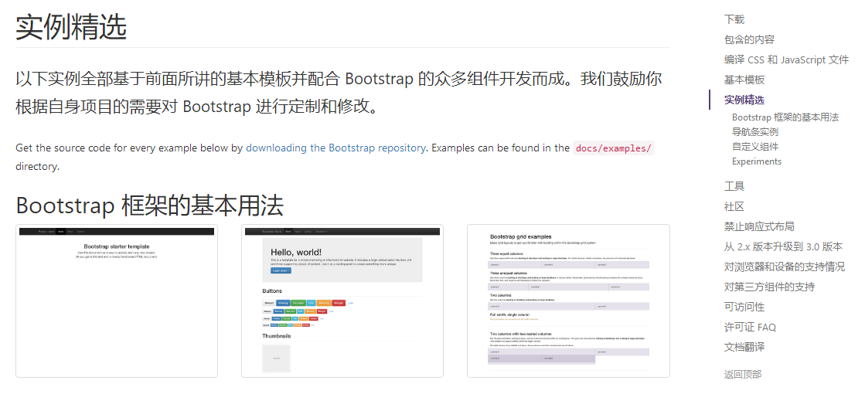Open Bootstrap grid examples thumbnail
The height and width of the screenshot is (394, 865).
(568, 301)
